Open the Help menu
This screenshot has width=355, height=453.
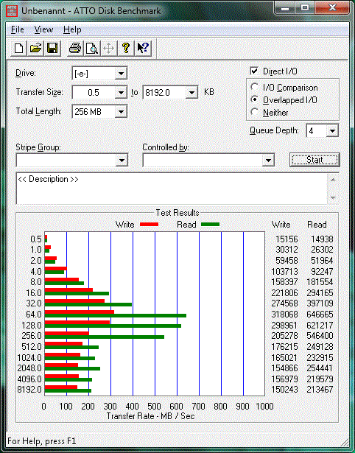tap(72, 29)
